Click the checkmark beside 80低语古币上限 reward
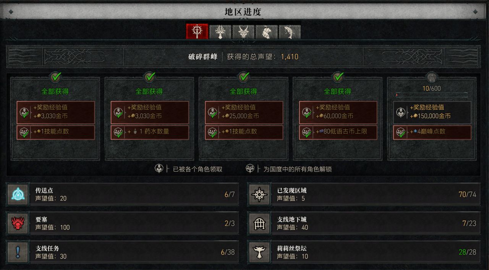 [306, 133]
